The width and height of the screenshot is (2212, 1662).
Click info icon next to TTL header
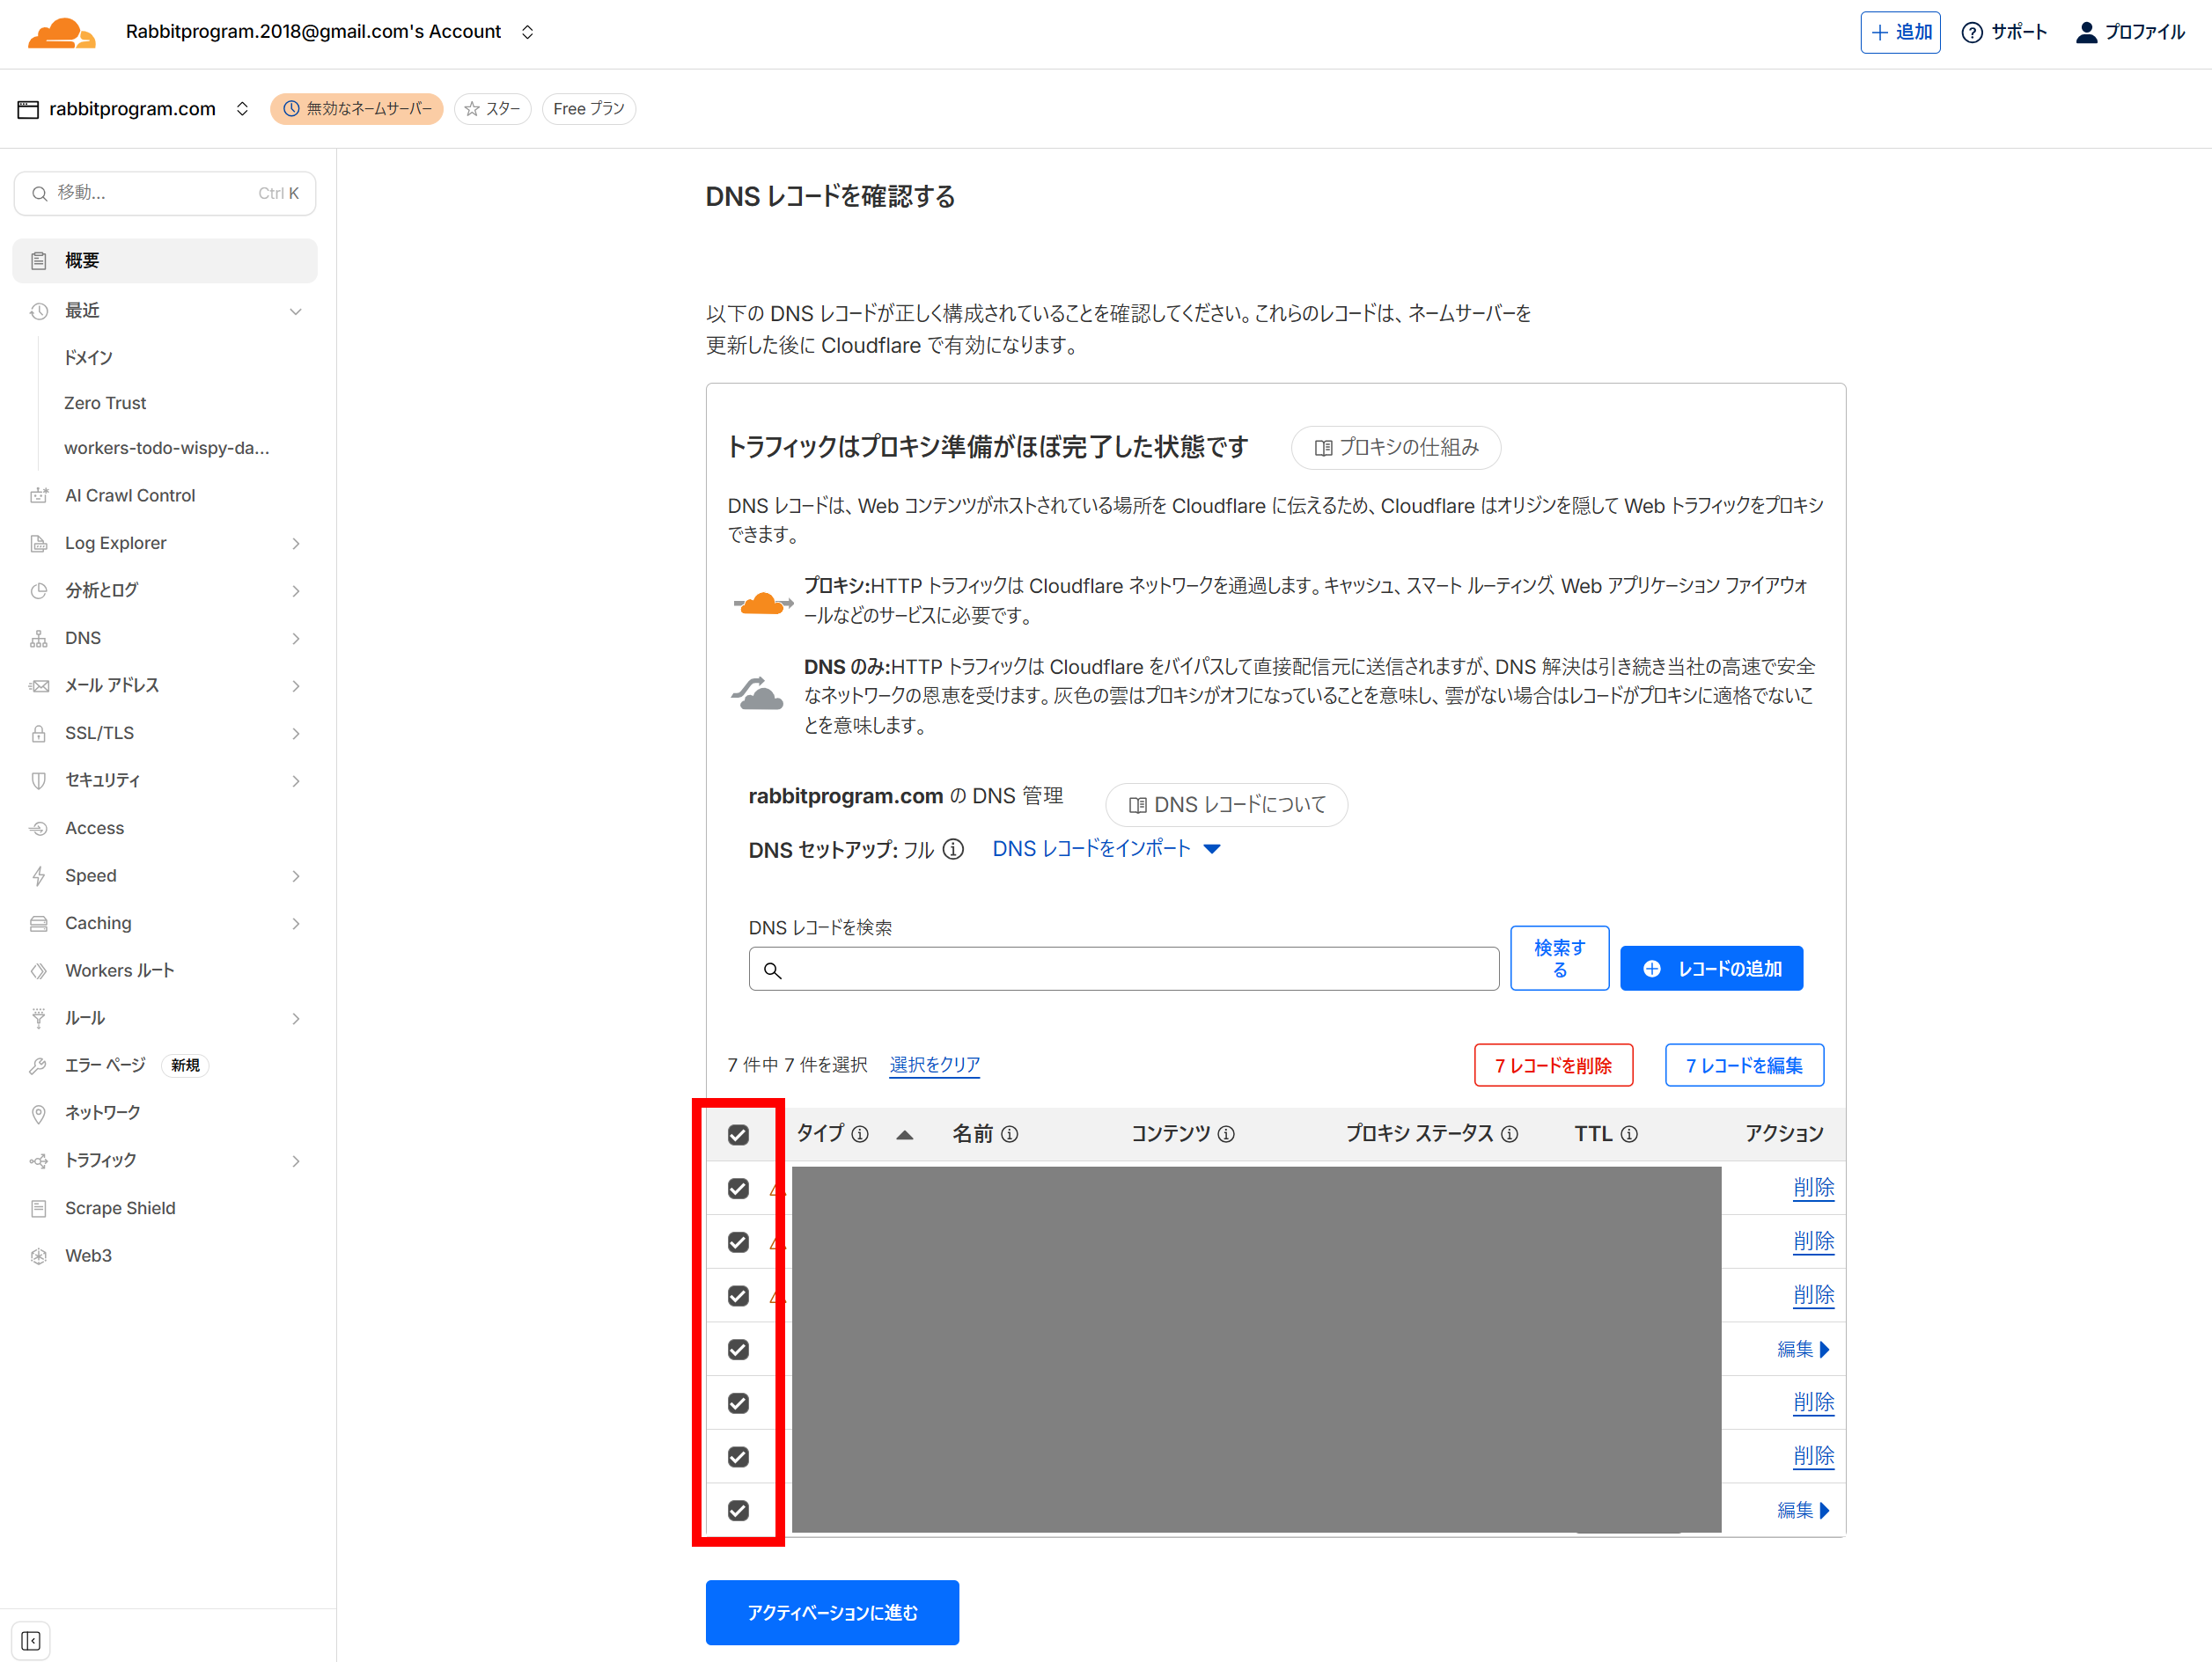click(1629, 1133)
